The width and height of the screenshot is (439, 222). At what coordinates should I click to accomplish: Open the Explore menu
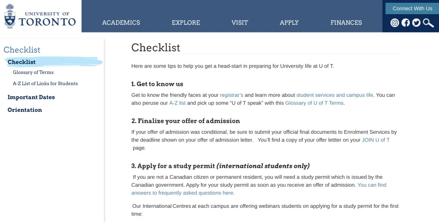(186, 23)
